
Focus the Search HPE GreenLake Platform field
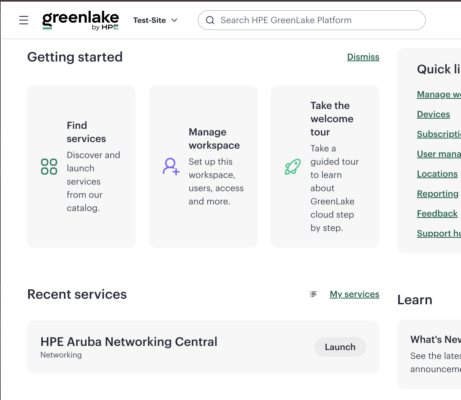[x=312, y=20]
